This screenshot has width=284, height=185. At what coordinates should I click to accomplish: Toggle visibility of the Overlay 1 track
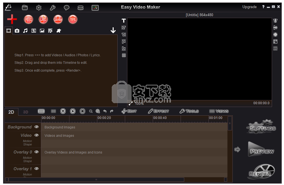click(37, 169)
